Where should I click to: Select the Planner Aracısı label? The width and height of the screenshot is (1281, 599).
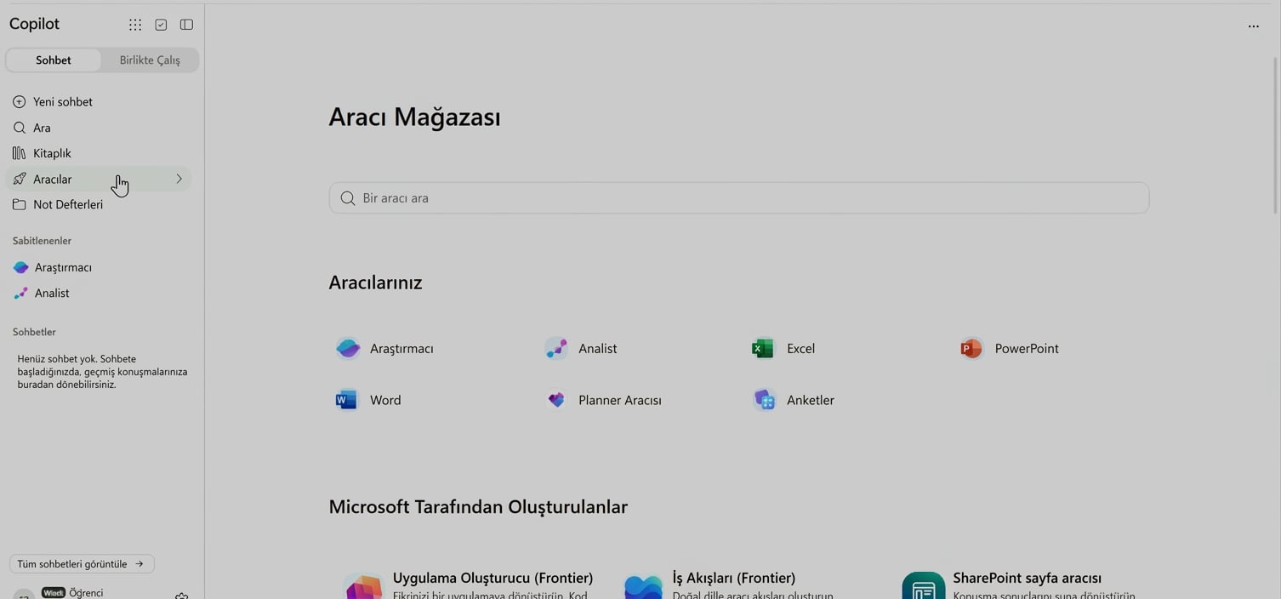[x=620, y=400]
